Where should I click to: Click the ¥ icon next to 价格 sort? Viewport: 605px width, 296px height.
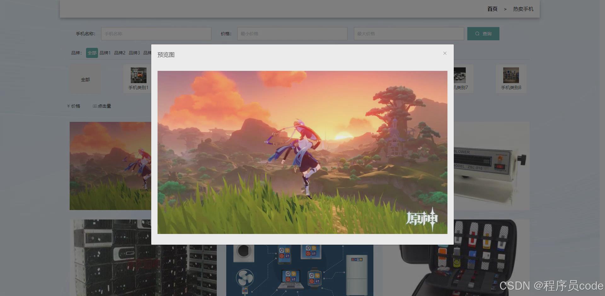point(67,106)
